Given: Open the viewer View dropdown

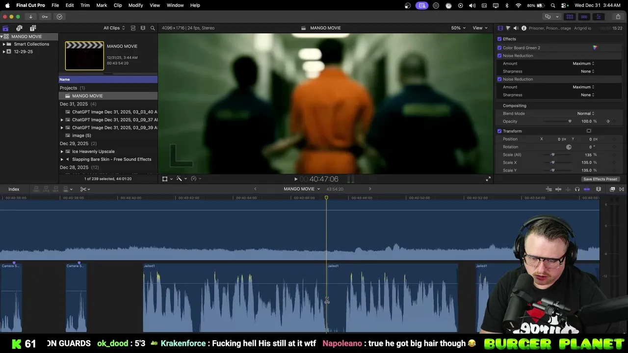Looking at the screenshot, I should tap(479, 28).
